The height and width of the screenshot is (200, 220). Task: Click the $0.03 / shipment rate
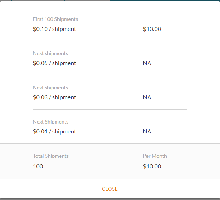pos(54,97)
